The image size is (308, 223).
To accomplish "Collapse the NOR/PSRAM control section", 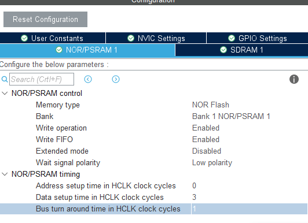I will coord(5,93).
